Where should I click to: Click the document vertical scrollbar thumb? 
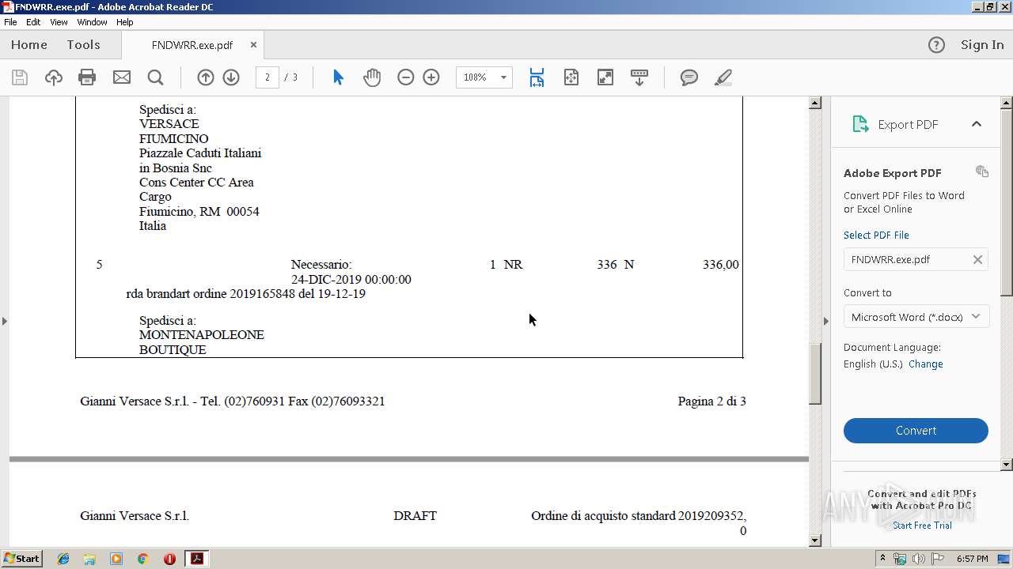tap(815, 375)
